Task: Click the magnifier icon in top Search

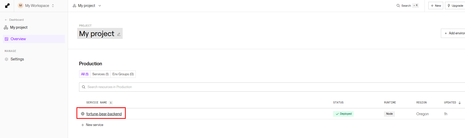Action: [x=398, y=6]
